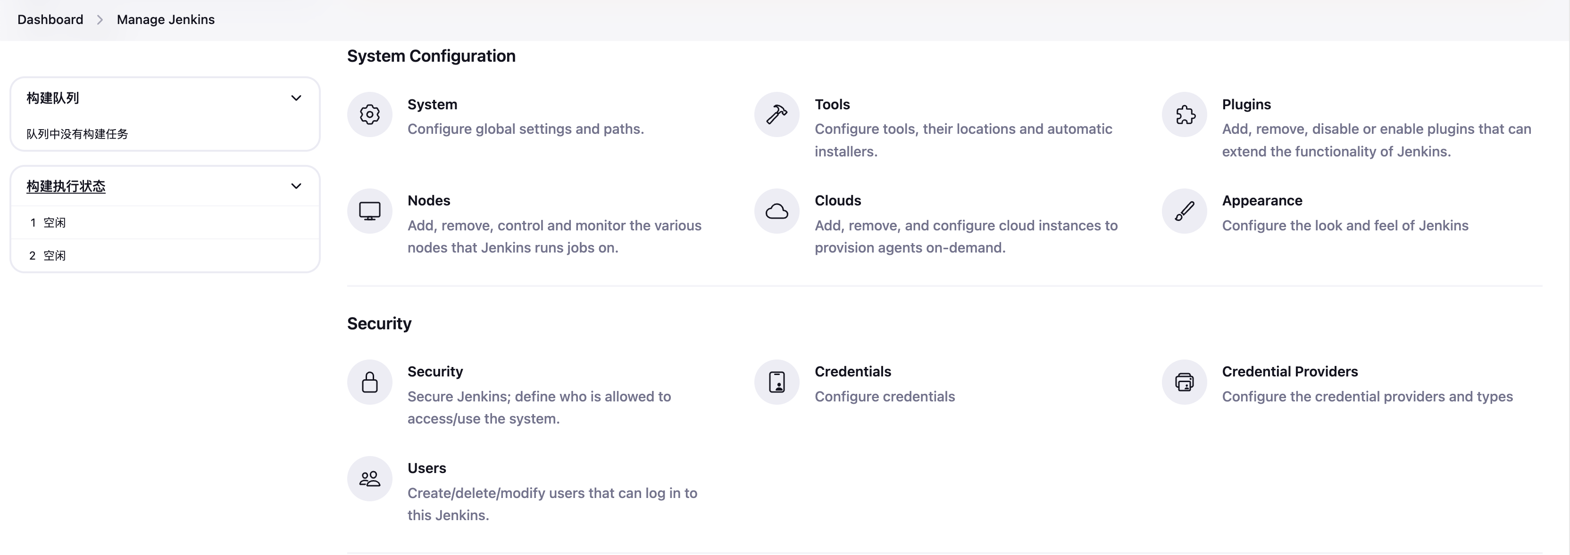
Task: Open the Tools hammer icon
Action: coord(777,114)
